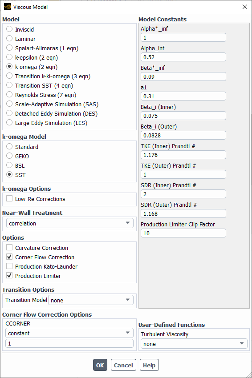
Task: Choose k-epsilon (2 eqn) model
Action: [9, 57]
